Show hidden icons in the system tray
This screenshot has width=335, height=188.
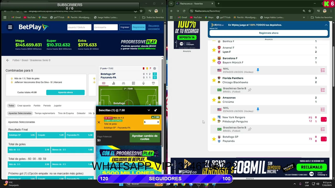(295, 184)
